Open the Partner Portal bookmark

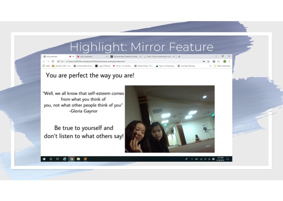(x=143, y=66)
